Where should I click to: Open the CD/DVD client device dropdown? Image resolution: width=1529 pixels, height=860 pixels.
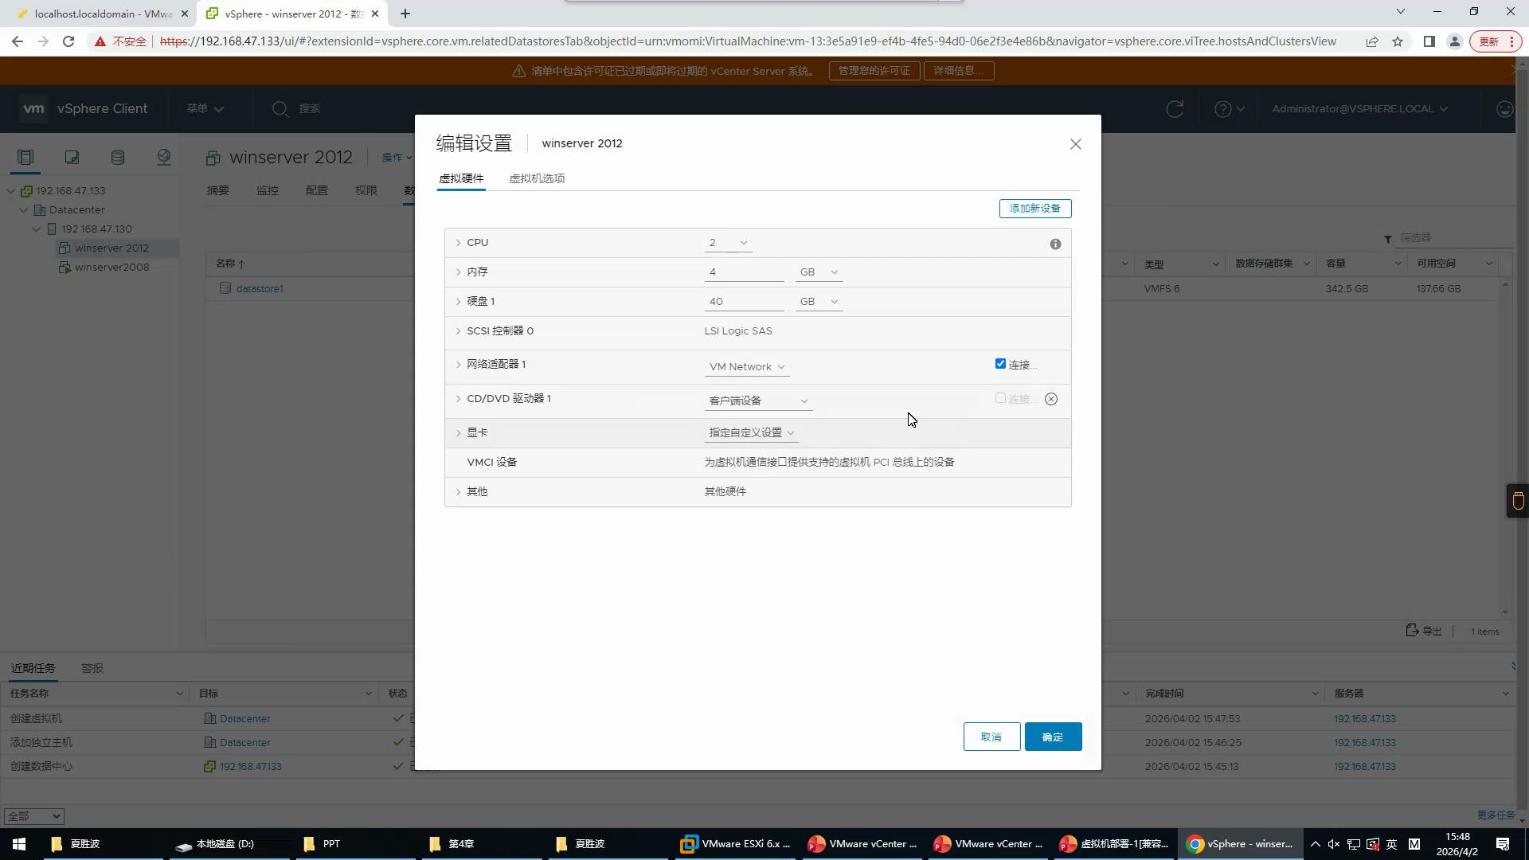pyautogui.click(x=757, y=401)
